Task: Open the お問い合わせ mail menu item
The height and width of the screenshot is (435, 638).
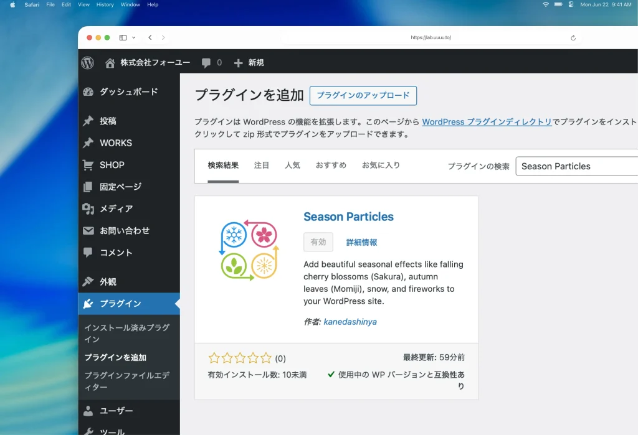Action: coord(125,230)
